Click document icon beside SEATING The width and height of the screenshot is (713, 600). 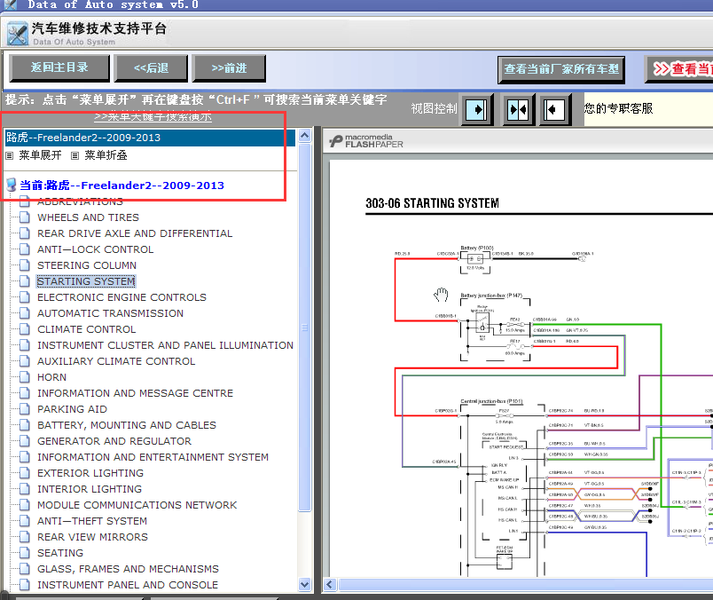click(25, 553)
